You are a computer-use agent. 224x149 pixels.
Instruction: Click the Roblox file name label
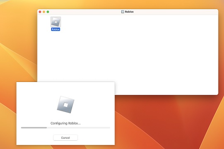[55, 29]
